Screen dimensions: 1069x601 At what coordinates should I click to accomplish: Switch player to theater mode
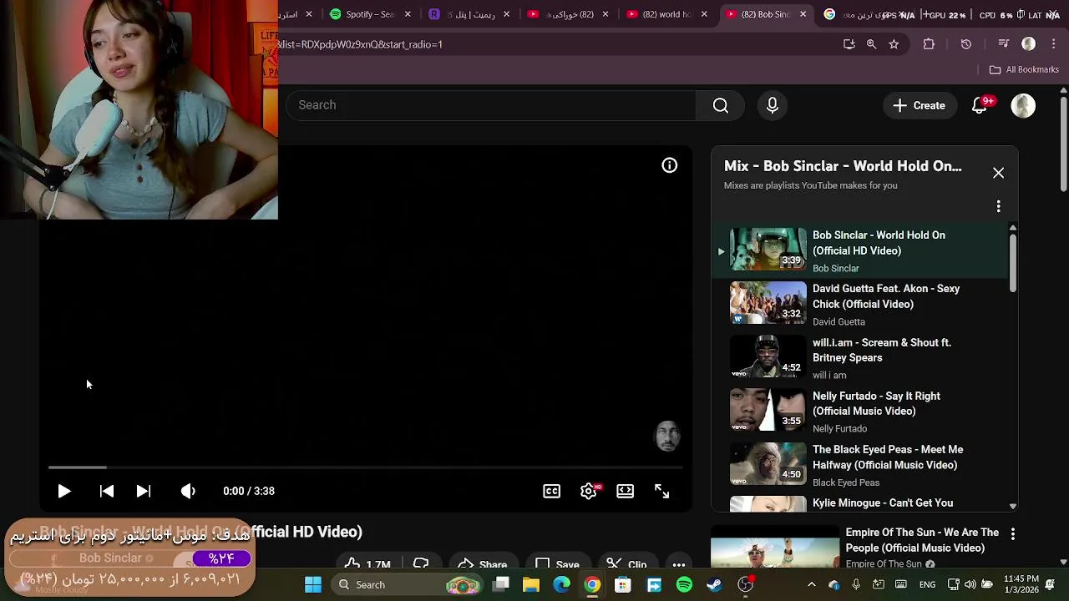[x=626, y=492]
